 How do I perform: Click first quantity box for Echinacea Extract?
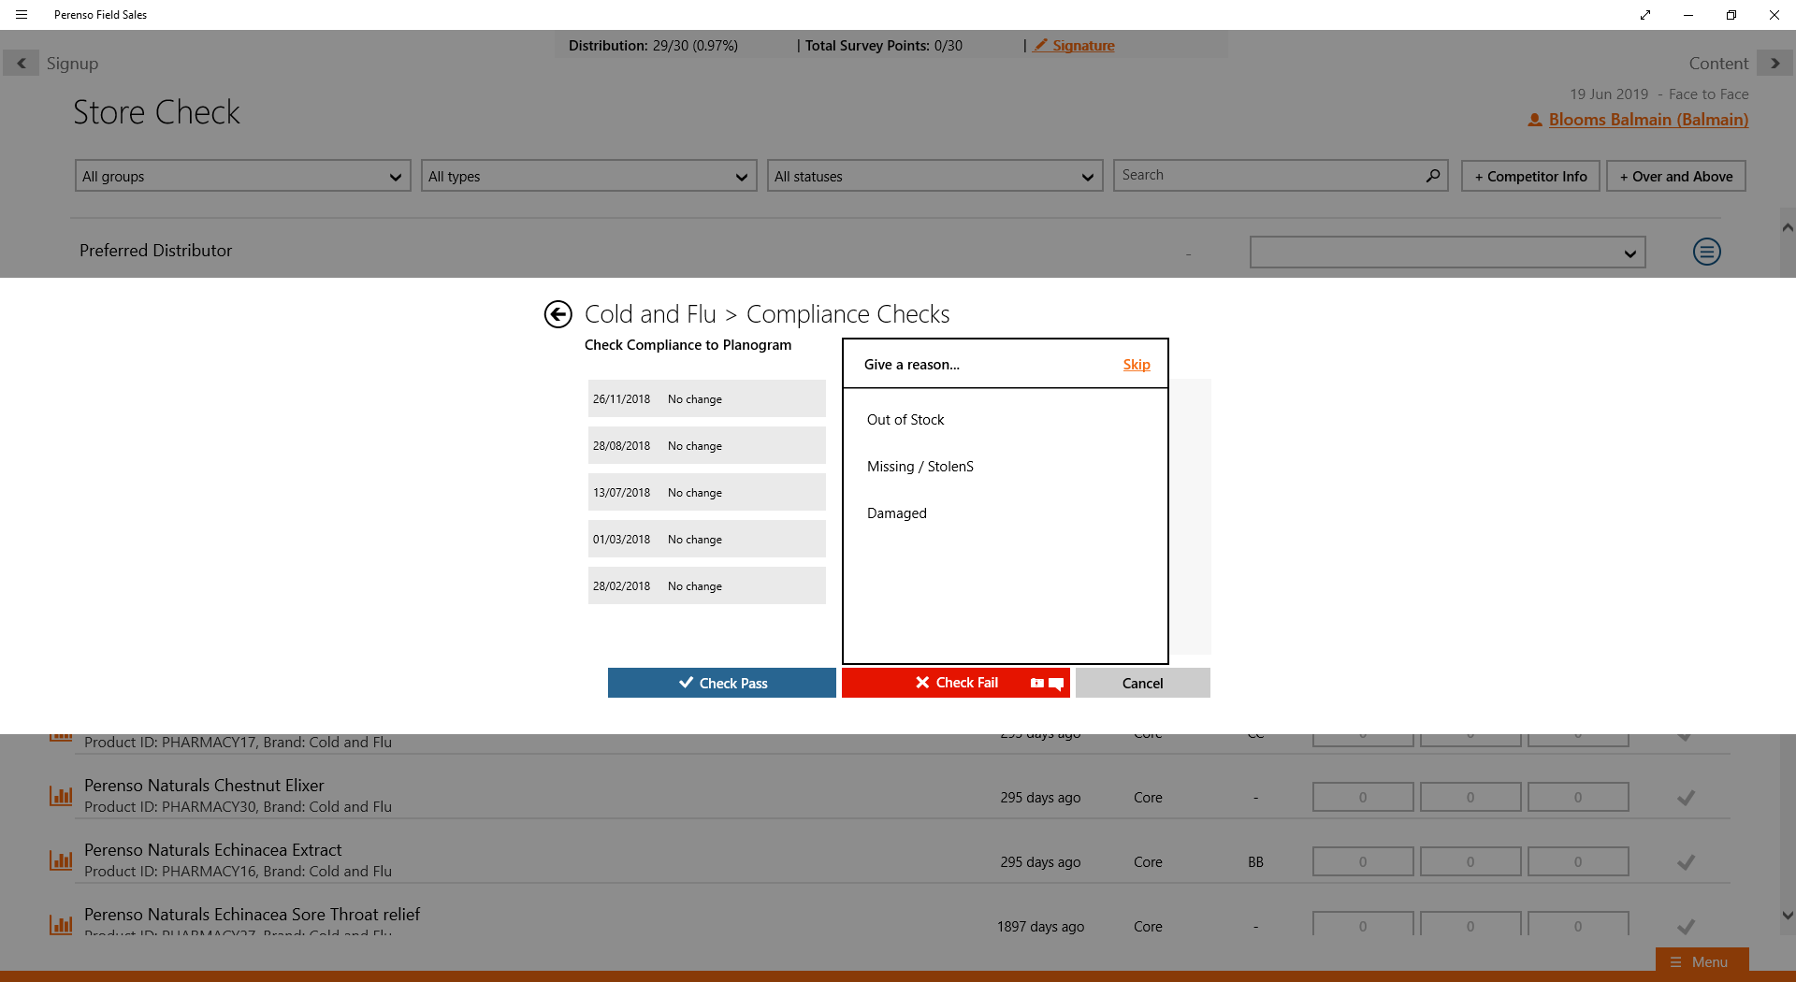1363,862
